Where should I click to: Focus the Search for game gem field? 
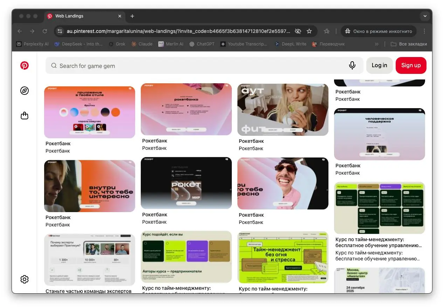(x=200, y=66)
